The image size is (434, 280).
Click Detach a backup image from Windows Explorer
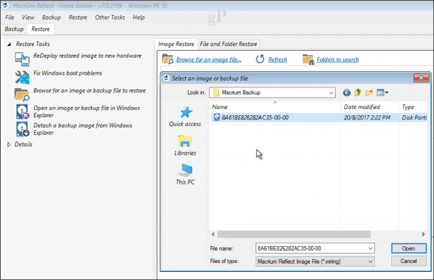(x=83, y=129)
